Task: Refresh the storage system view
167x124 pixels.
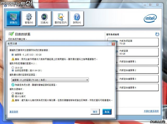Action: pyautogui.click(x=157, y=34)
